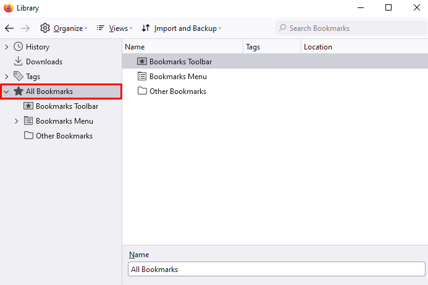Select Bookmarks Menu in the right list
The image size is (428, 285).
(x=275, y=77)
